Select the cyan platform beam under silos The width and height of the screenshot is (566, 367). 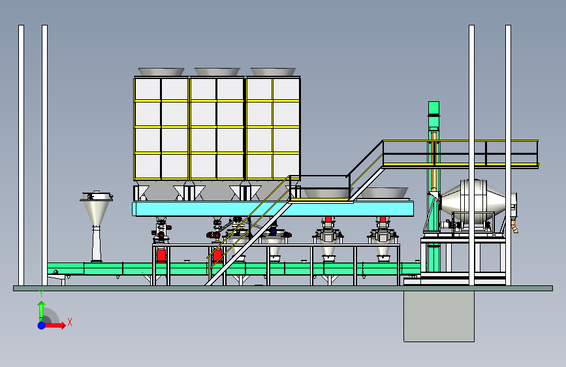click(x=273, y=209)
